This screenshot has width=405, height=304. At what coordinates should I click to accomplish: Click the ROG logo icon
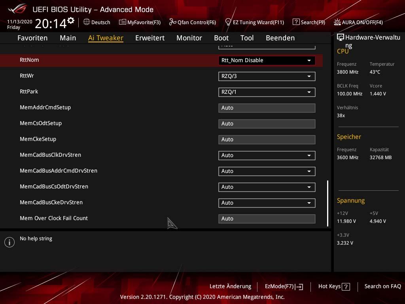(17, 9)
